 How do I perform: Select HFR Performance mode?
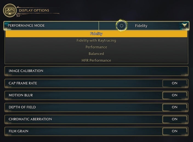[96, 60]
